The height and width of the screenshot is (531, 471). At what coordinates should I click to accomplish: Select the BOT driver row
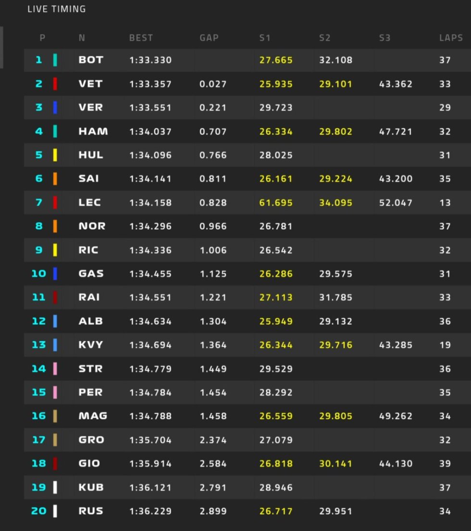(x=247, y=60)
